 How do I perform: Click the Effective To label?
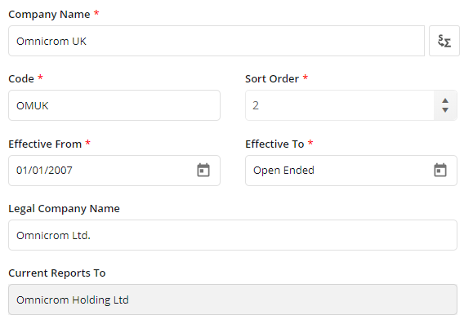(274, 144)
